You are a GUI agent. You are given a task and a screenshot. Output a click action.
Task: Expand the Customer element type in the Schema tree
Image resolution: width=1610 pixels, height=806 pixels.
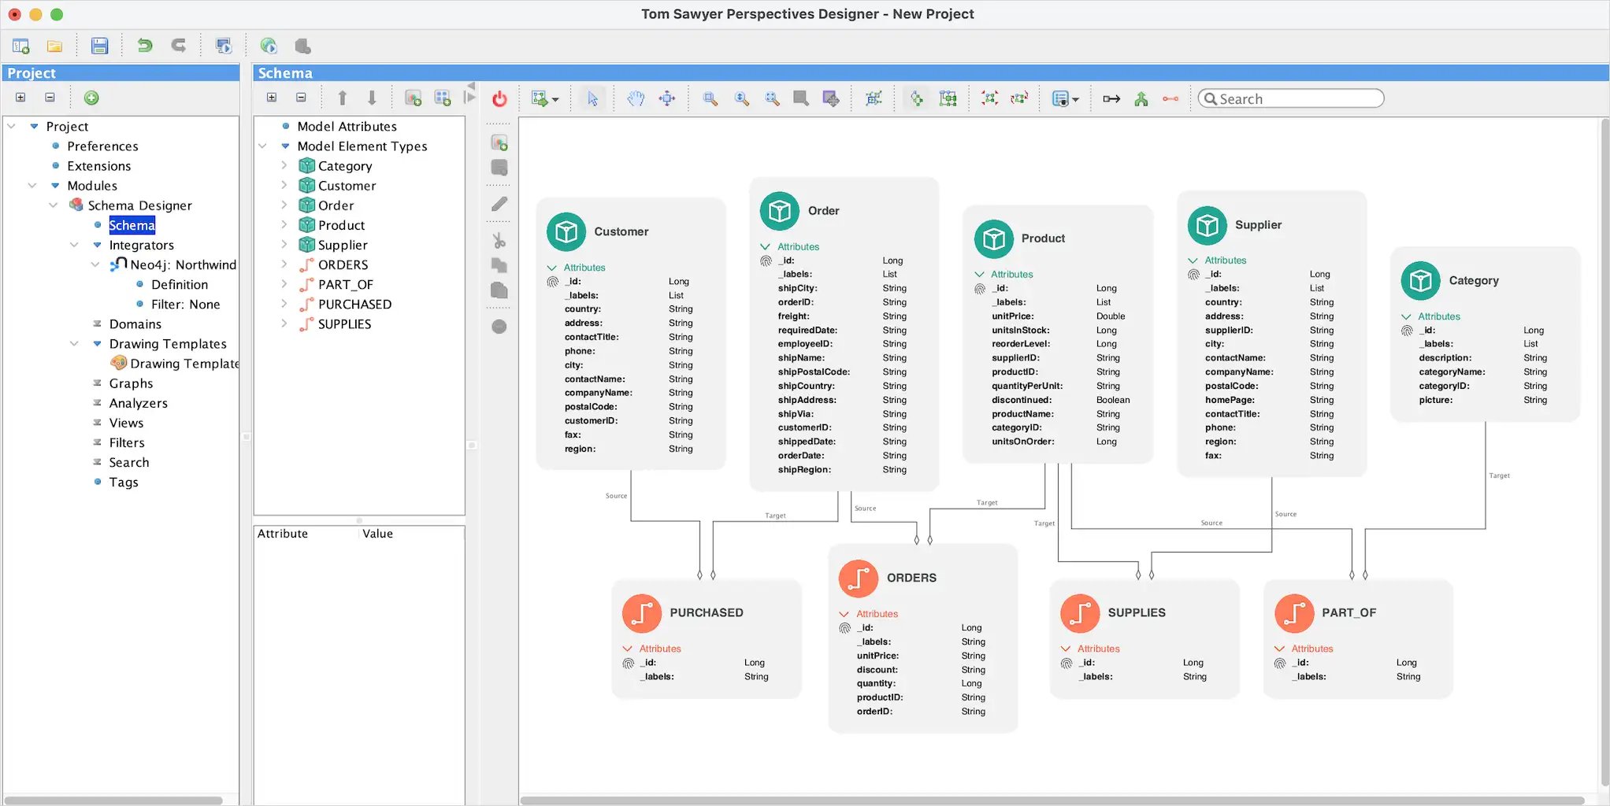tap(285, 185)
